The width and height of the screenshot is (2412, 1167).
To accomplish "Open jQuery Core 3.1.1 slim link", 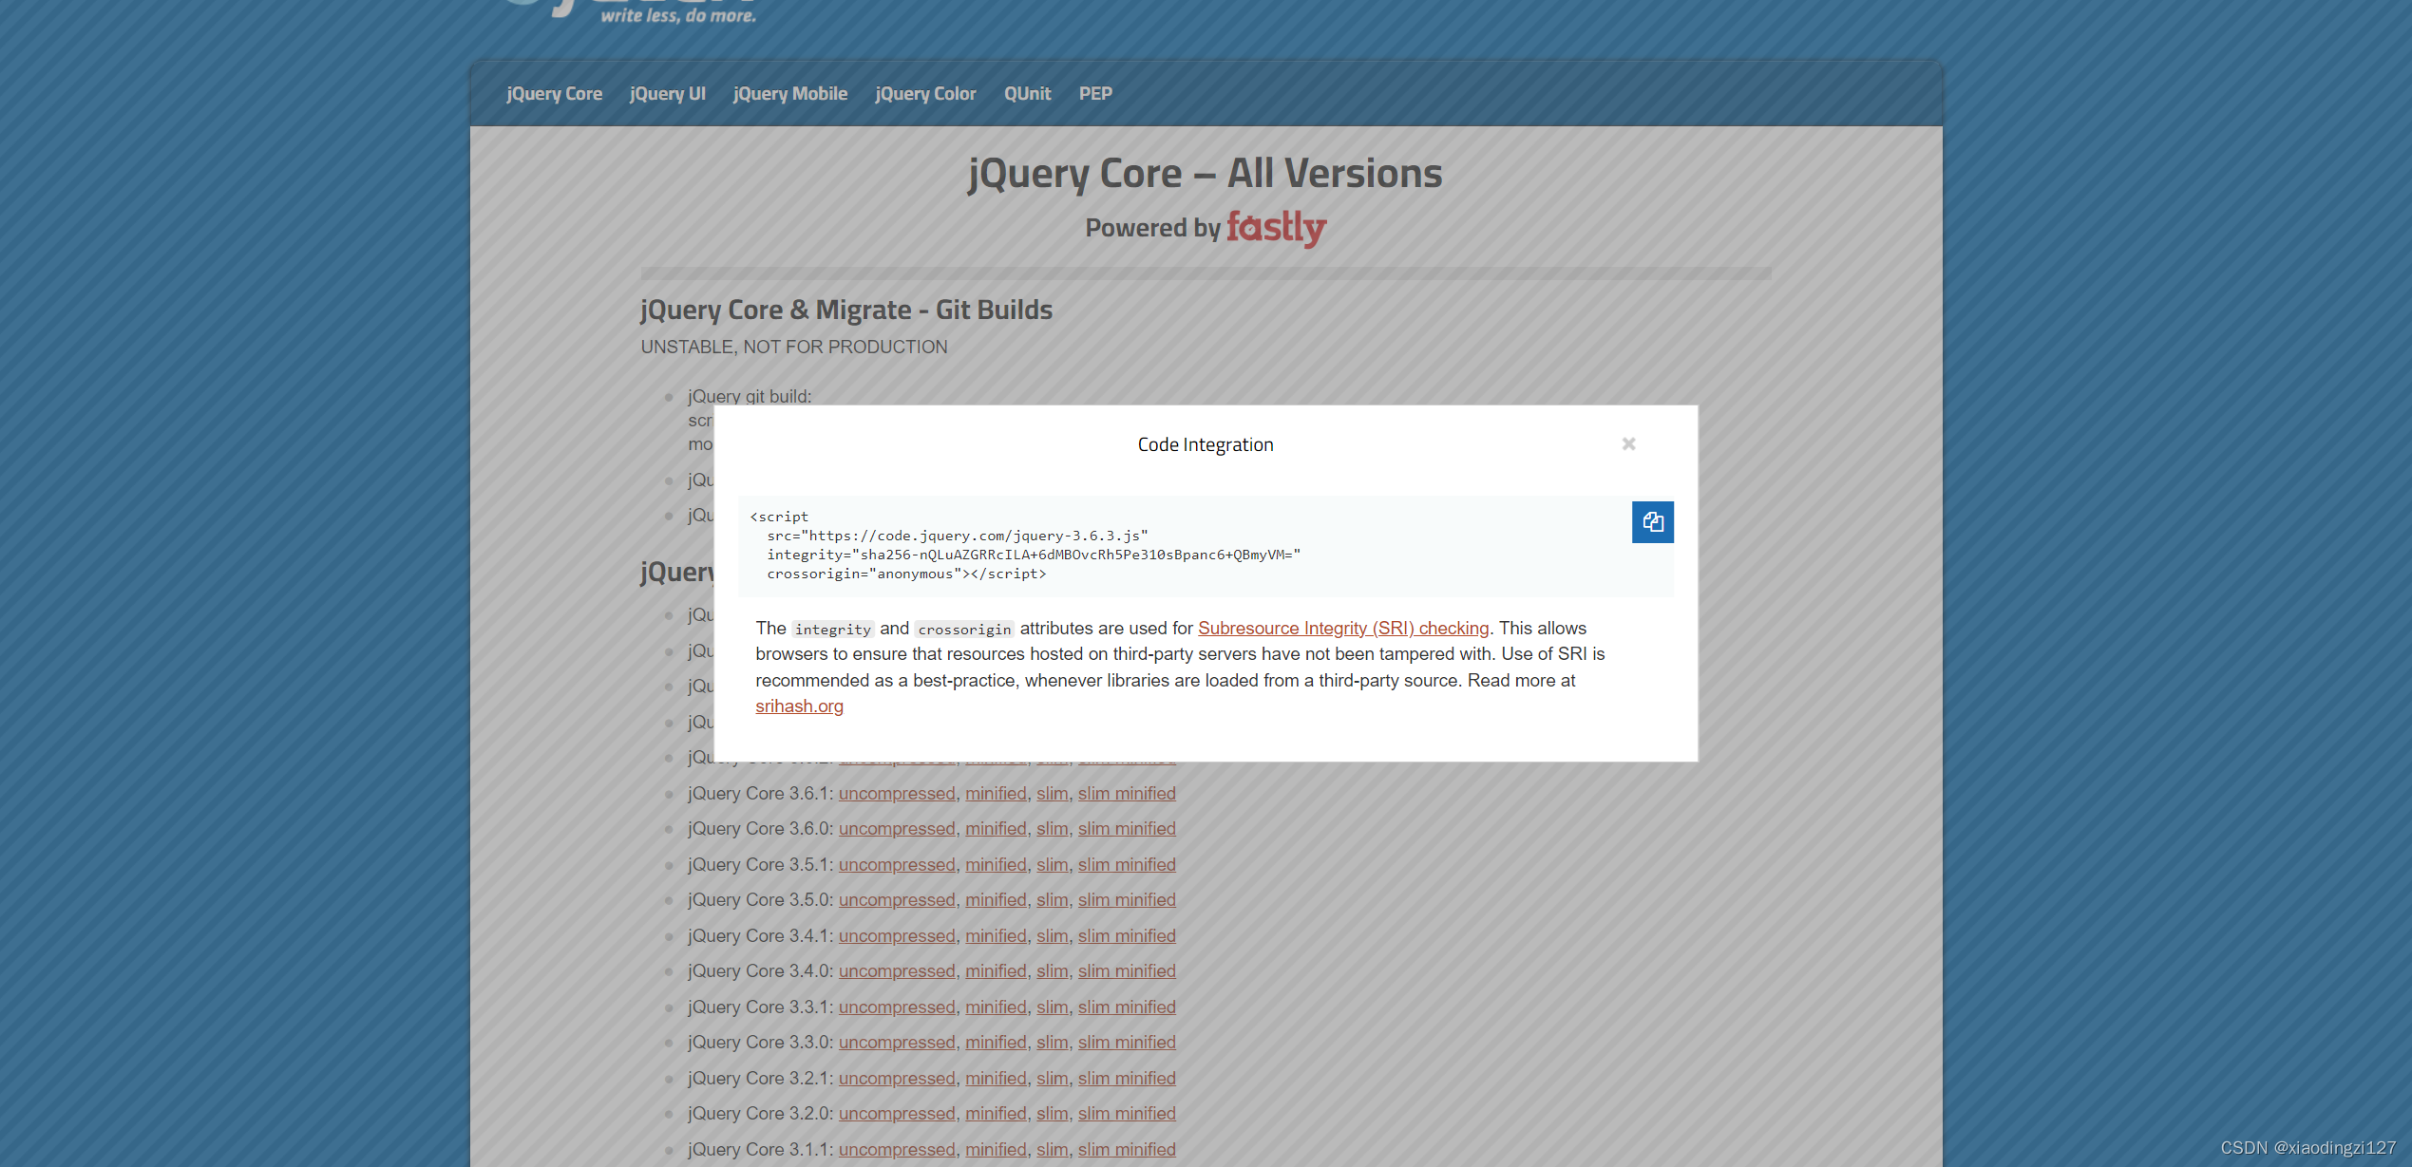I will (x=1052, y=1150).
